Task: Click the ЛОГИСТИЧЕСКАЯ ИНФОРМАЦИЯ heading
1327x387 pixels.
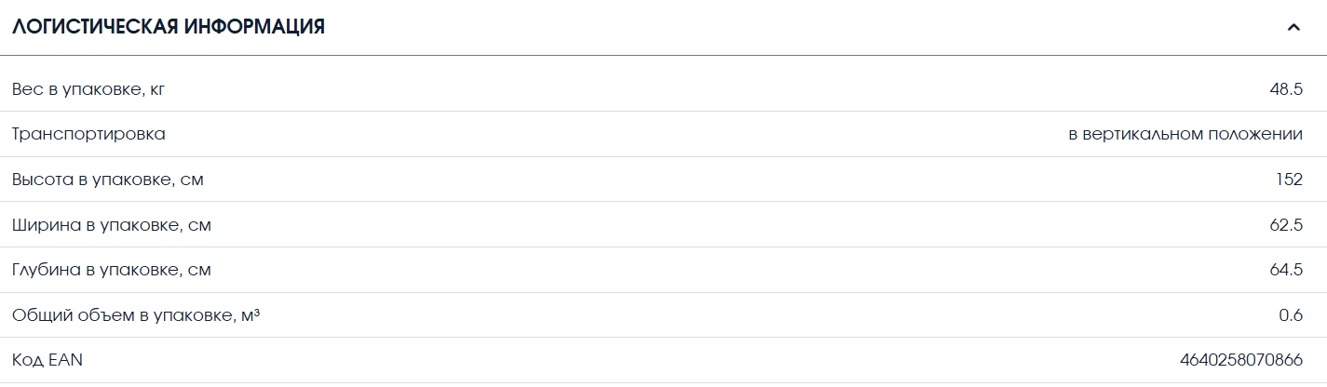Action: 169,27
